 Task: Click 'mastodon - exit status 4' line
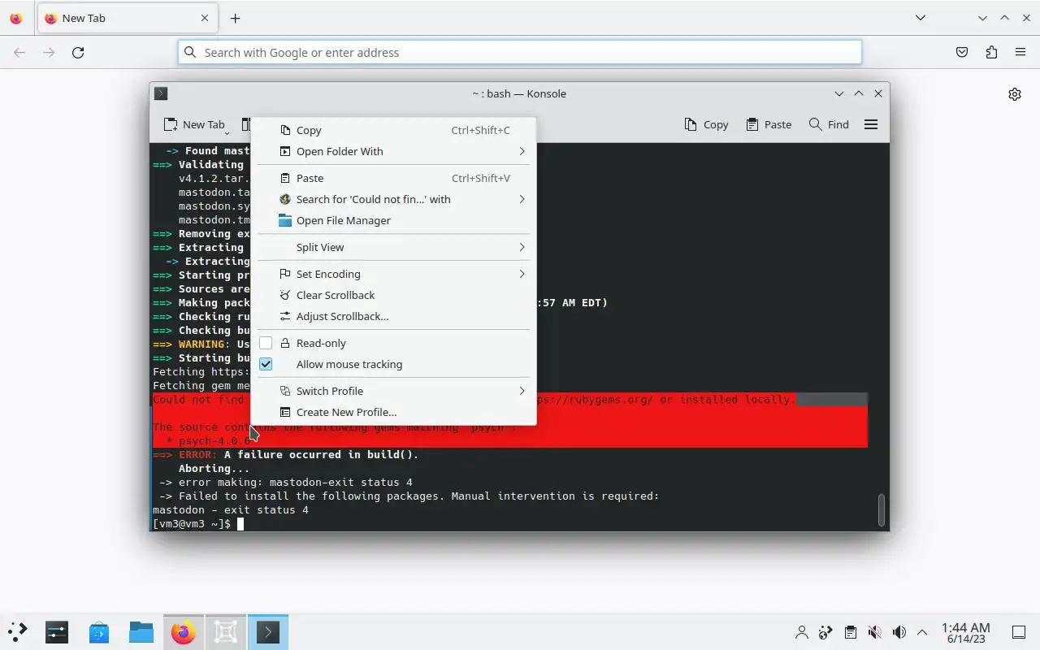[231, 510]
